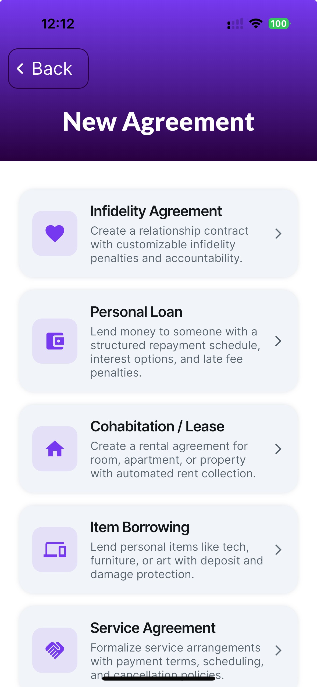Choose the Item Borrowing title
Image resolution: width=317 pixels, height=687 pixels.
[140, 527]
